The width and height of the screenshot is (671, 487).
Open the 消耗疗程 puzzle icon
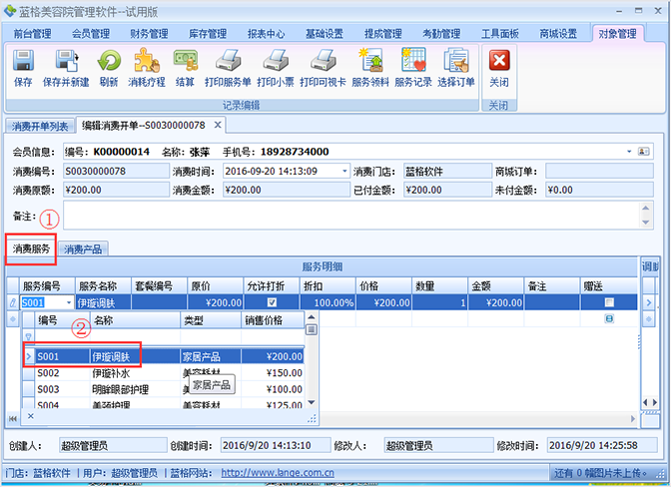click(x=147, y=60)
